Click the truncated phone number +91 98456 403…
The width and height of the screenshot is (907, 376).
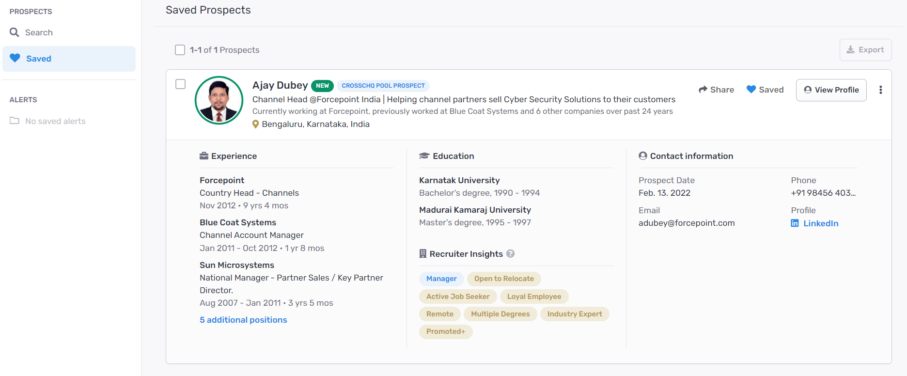tap(823, 193)
